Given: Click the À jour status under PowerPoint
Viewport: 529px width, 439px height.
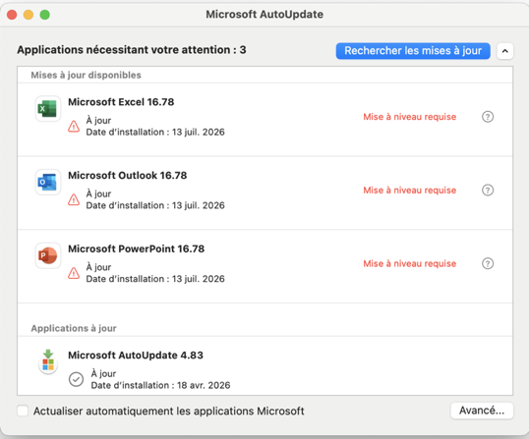Looking at the screenshot, I should 98,267.
